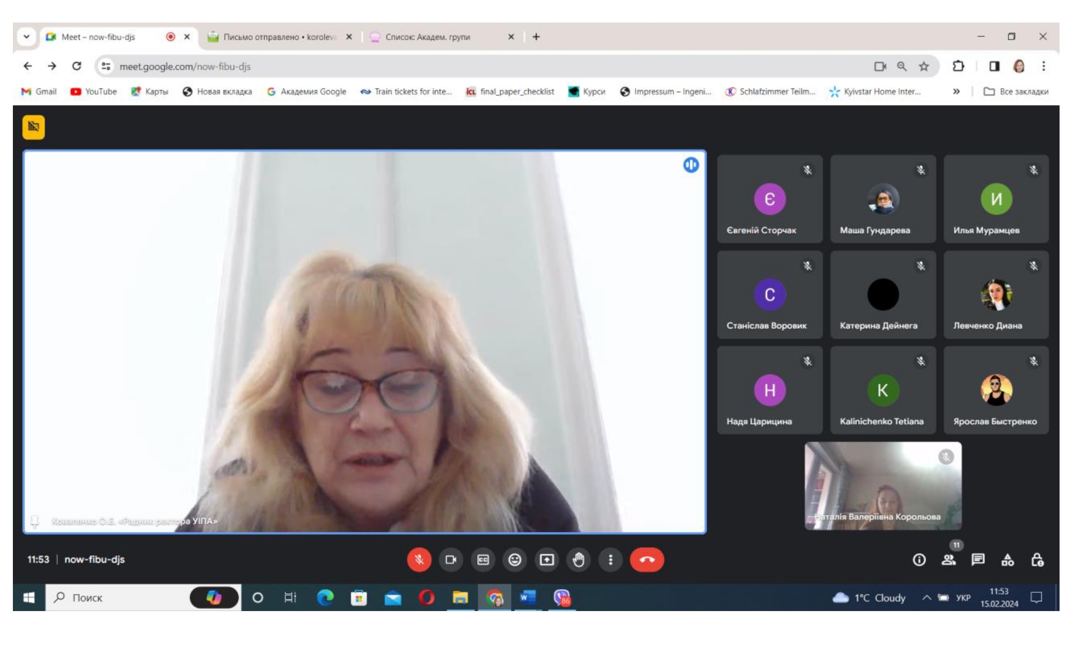Open the Activities shapes icon
Image resolution: width=1066 pixels, height=647 pixels.
pyautogui.click(x=1007, y=560)
